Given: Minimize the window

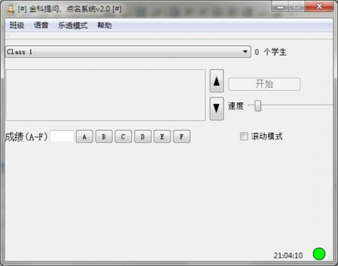Looking at the screenshot, I should coord(280,7).
